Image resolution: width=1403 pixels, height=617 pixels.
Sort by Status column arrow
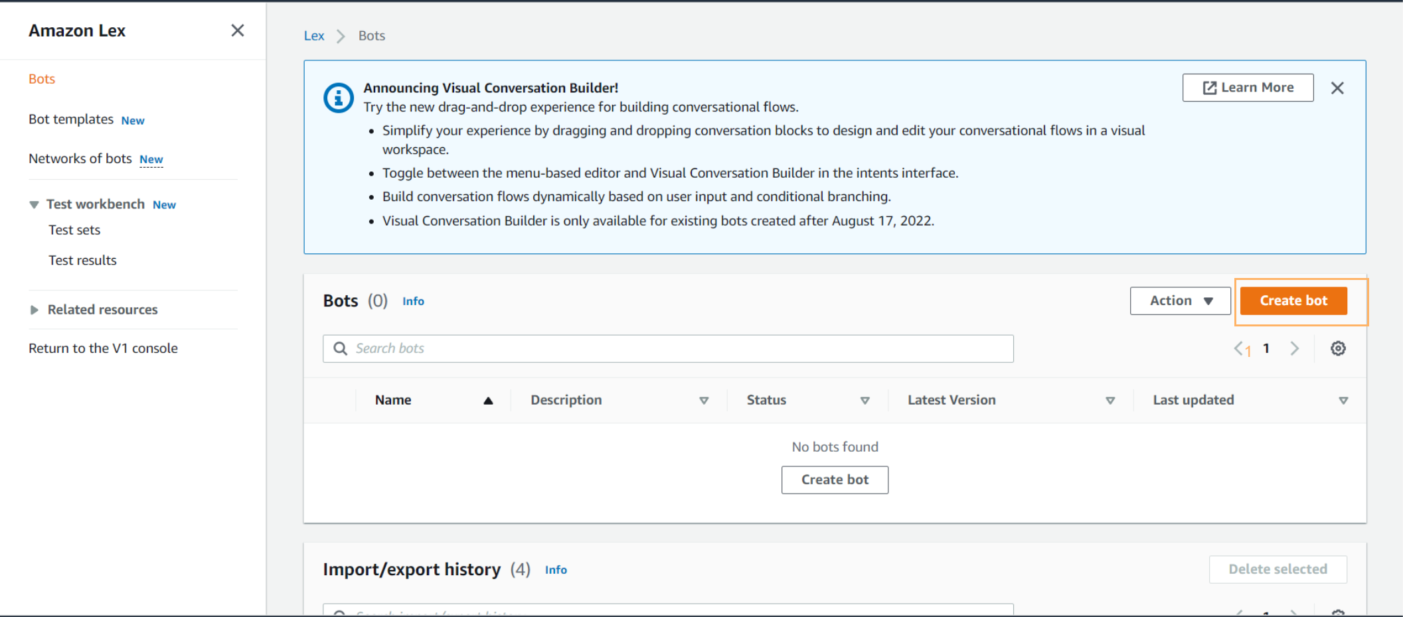point(865,401)
